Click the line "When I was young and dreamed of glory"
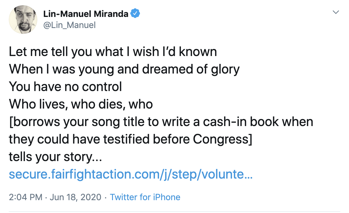 (124, 69)
